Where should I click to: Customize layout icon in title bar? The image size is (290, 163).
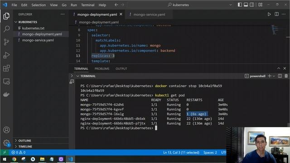point(261,5)
